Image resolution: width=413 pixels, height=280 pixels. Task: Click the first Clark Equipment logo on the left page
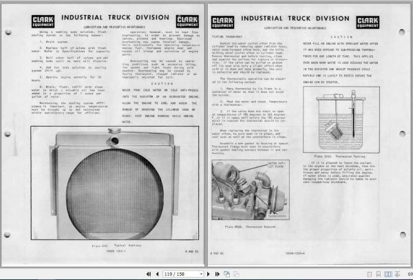pyautogui.click(x=43, y=21)
